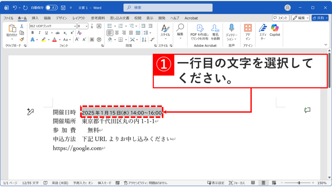Click the PDF を作成してリンクを共有 icon
This screenshot has width=332, height=187.
(200, 29)
